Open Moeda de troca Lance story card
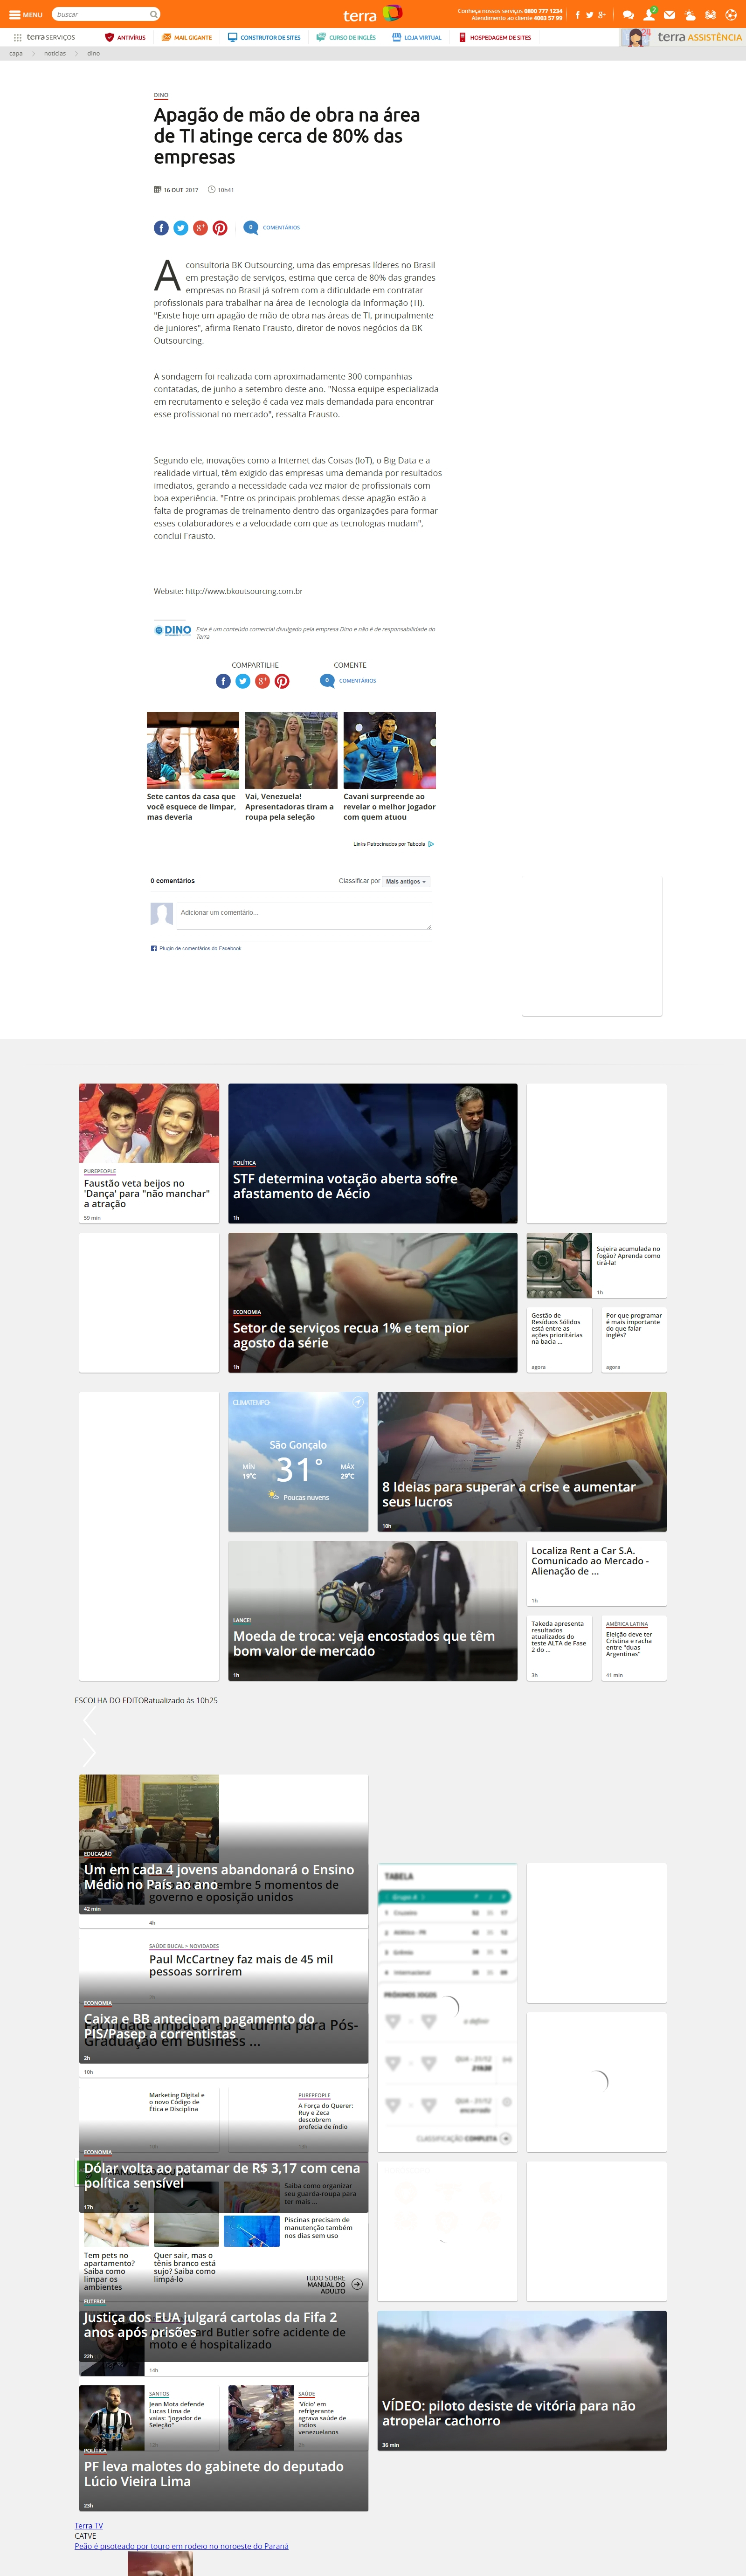746x2576 pixels. (373, 1611)
